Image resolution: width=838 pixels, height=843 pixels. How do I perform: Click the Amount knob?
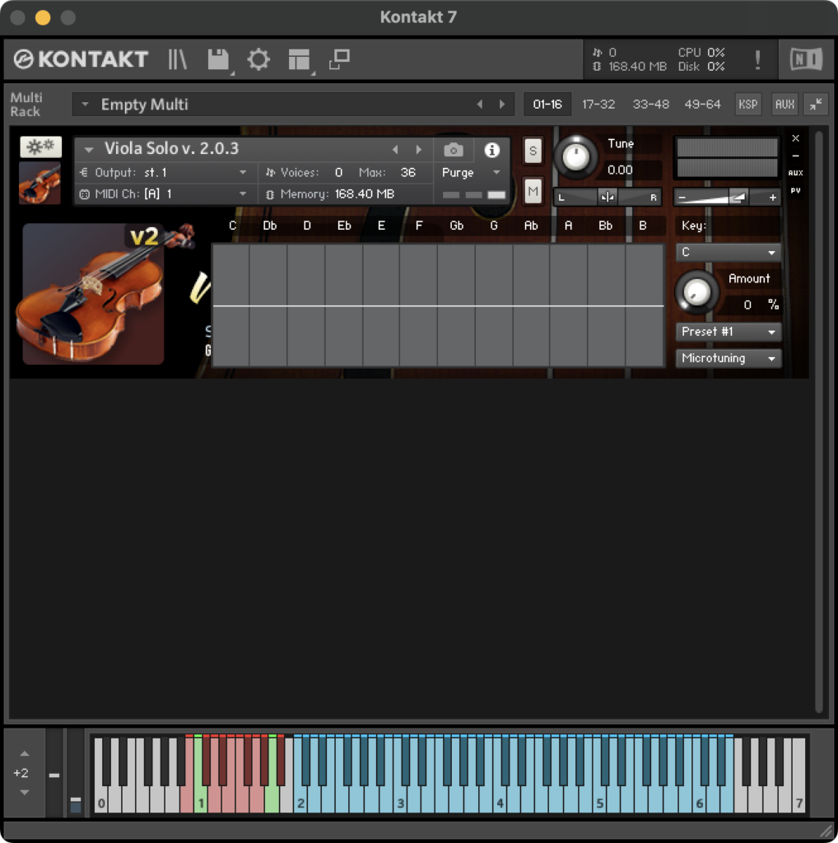click(696, 292)
